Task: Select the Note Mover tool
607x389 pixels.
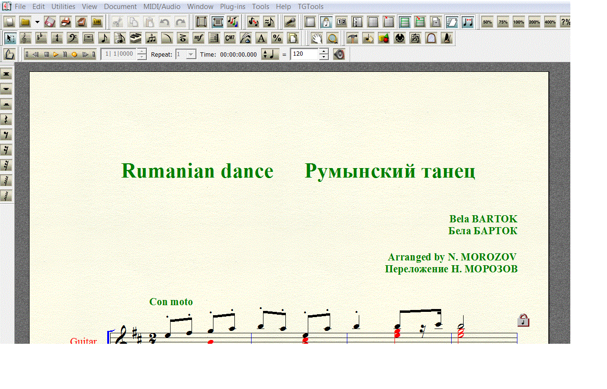Action: pyautogui.click(x=368, y=38)
